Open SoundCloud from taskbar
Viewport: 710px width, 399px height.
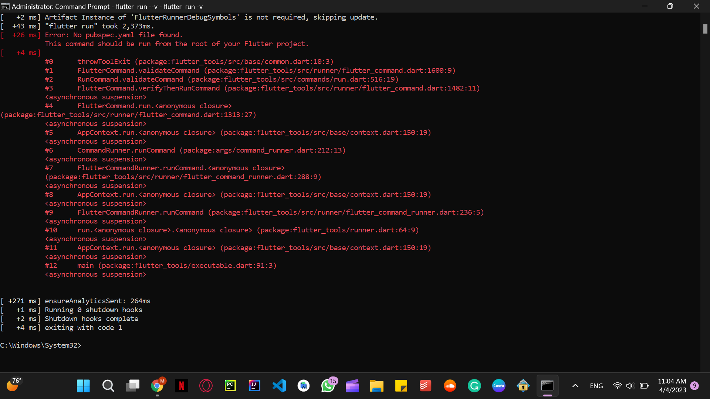pyautogui.click(x=450, y=385)
